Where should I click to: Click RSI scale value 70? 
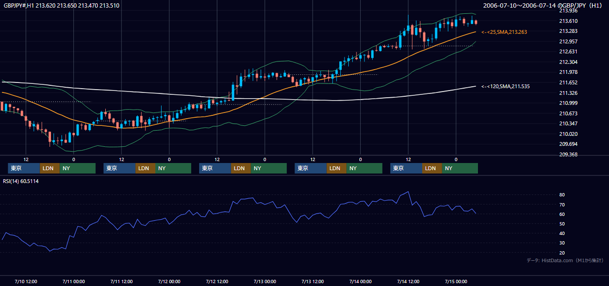(x=562, y=204)
